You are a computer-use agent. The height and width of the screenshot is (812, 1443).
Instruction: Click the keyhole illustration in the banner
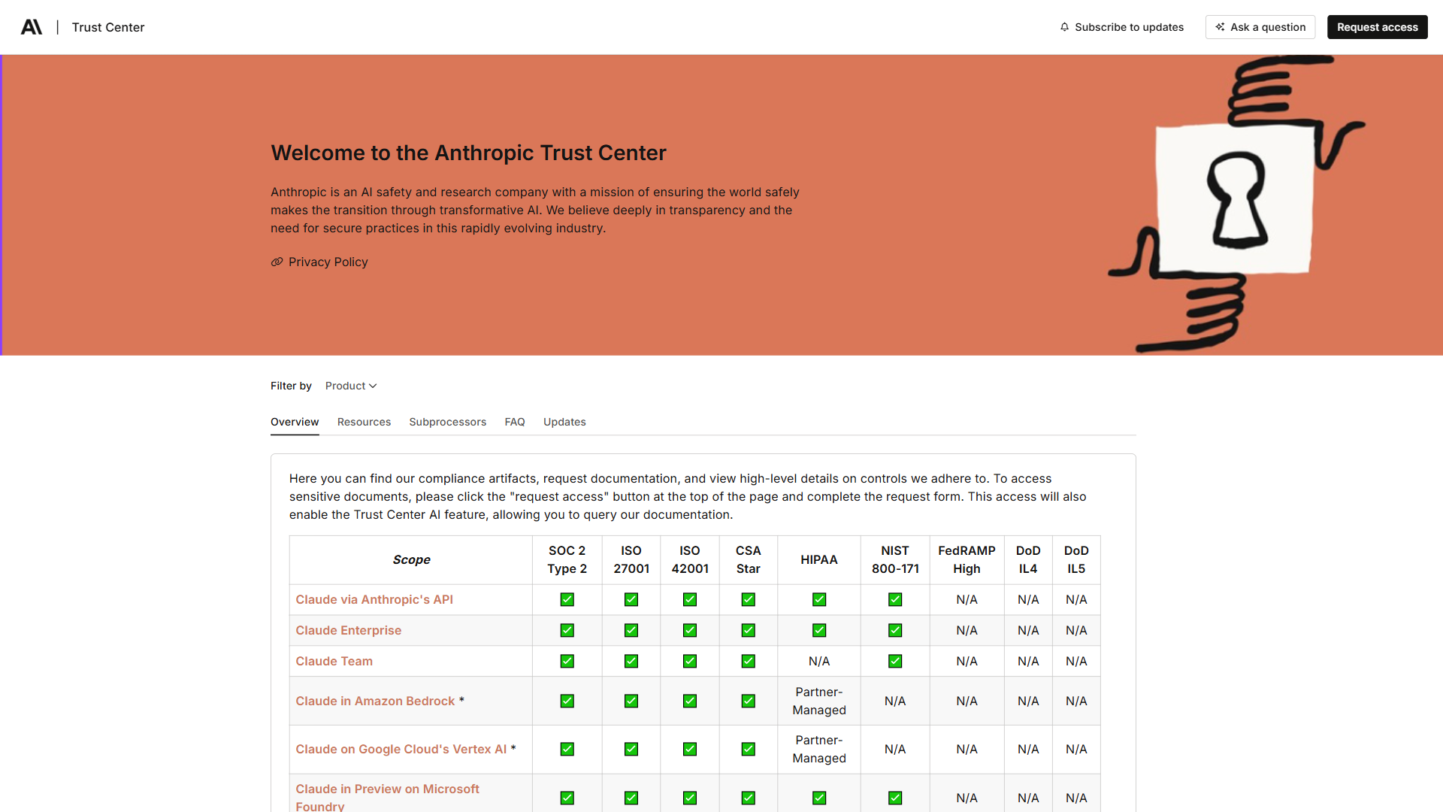1237,200
